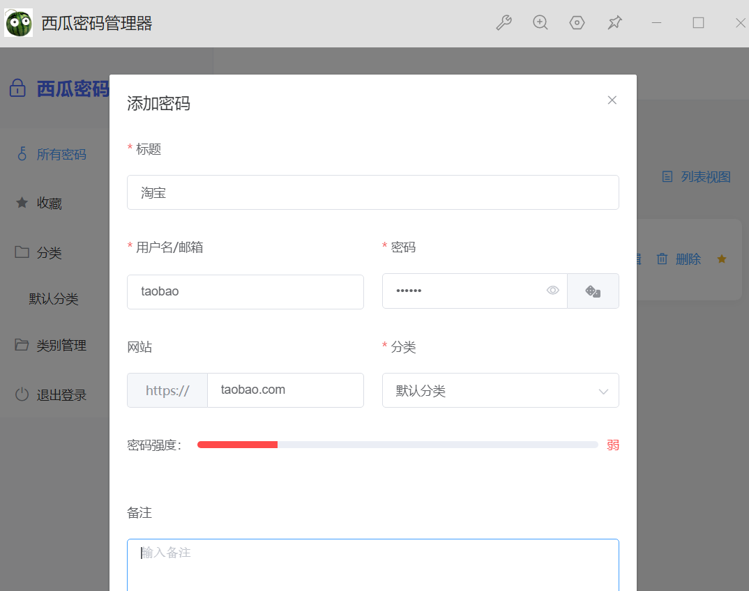Click the username field containing taobao
Viewport: 749px width, 591px height.
tap(245, 292)
